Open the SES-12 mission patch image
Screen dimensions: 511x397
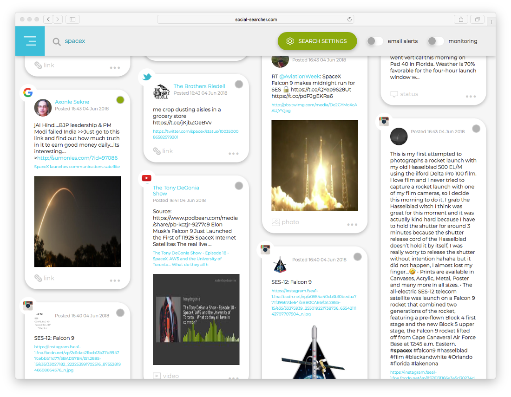point(314,352)
